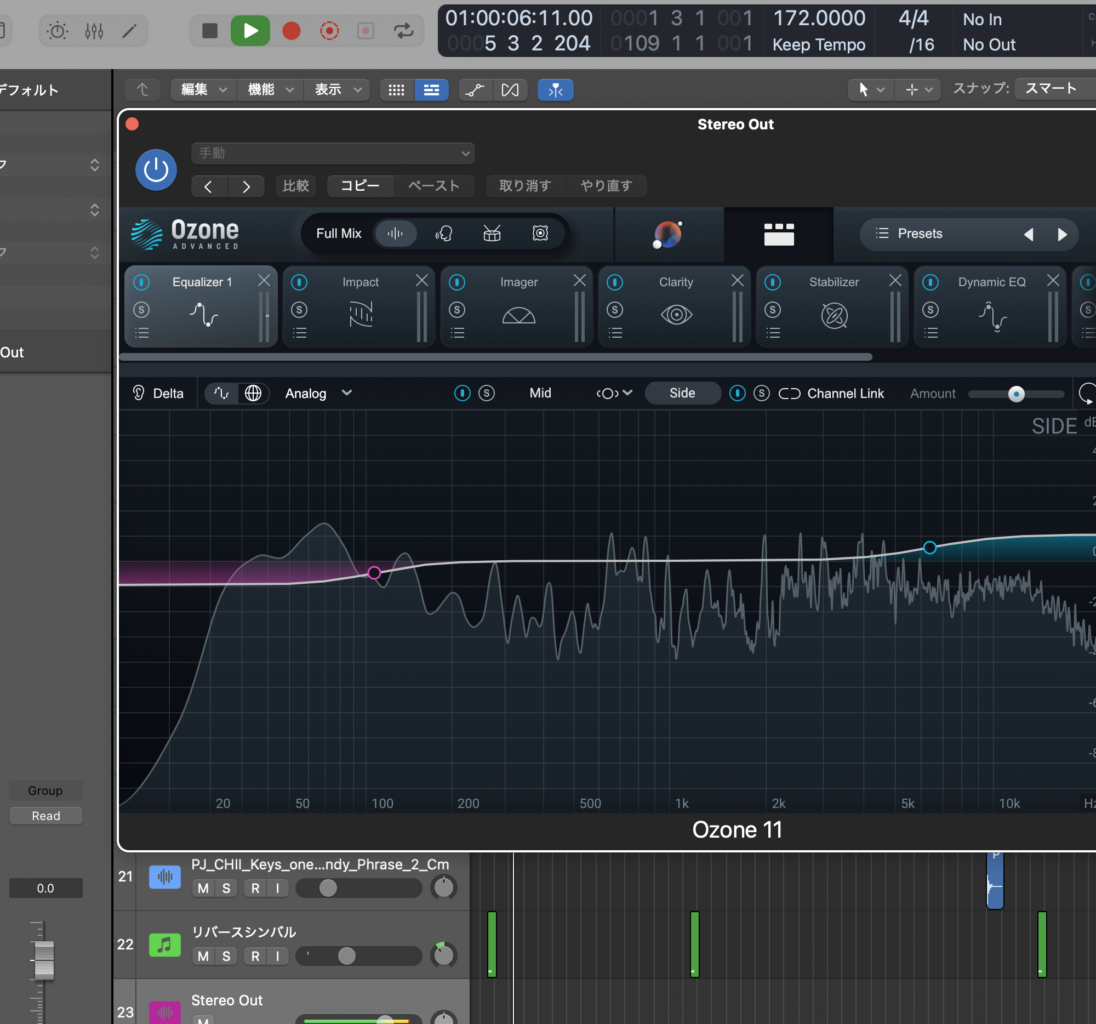Open the Presets list
Viewport: 1096px width, 1024px height.
[x=910, y=234]
